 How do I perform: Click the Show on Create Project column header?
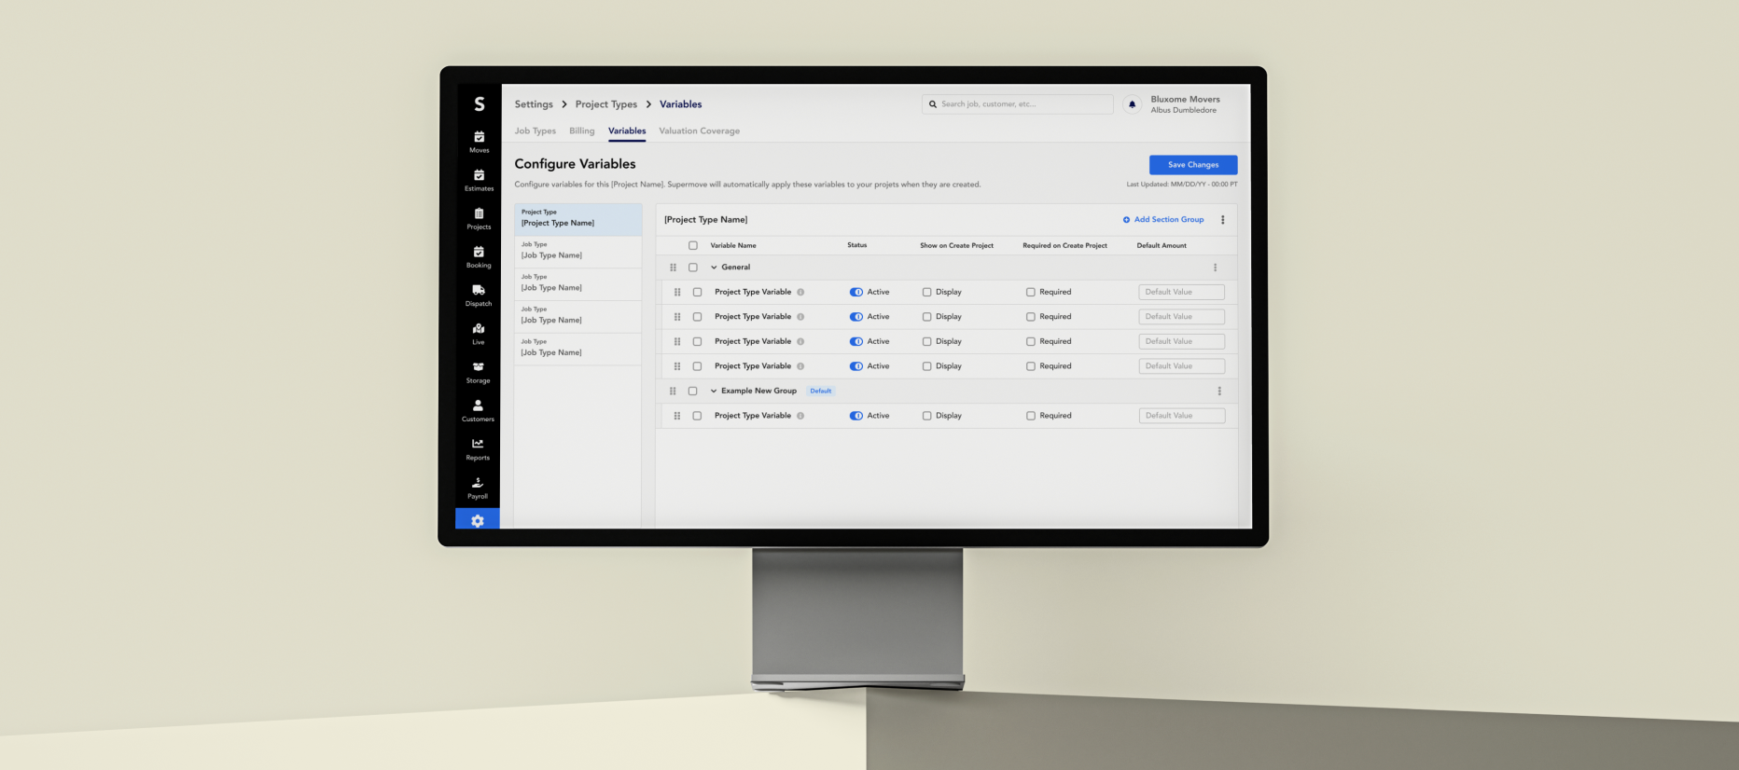click(956, 246)
